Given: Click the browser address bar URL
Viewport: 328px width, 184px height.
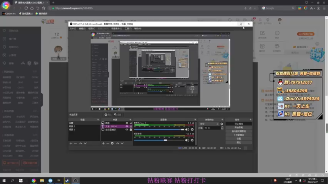Looking at the screenshot, I should point(74,8).
